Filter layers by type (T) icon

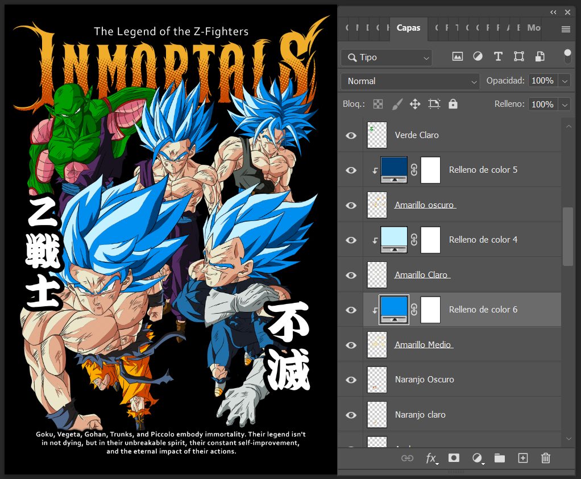pyautogui.click(x=498, y=56)
